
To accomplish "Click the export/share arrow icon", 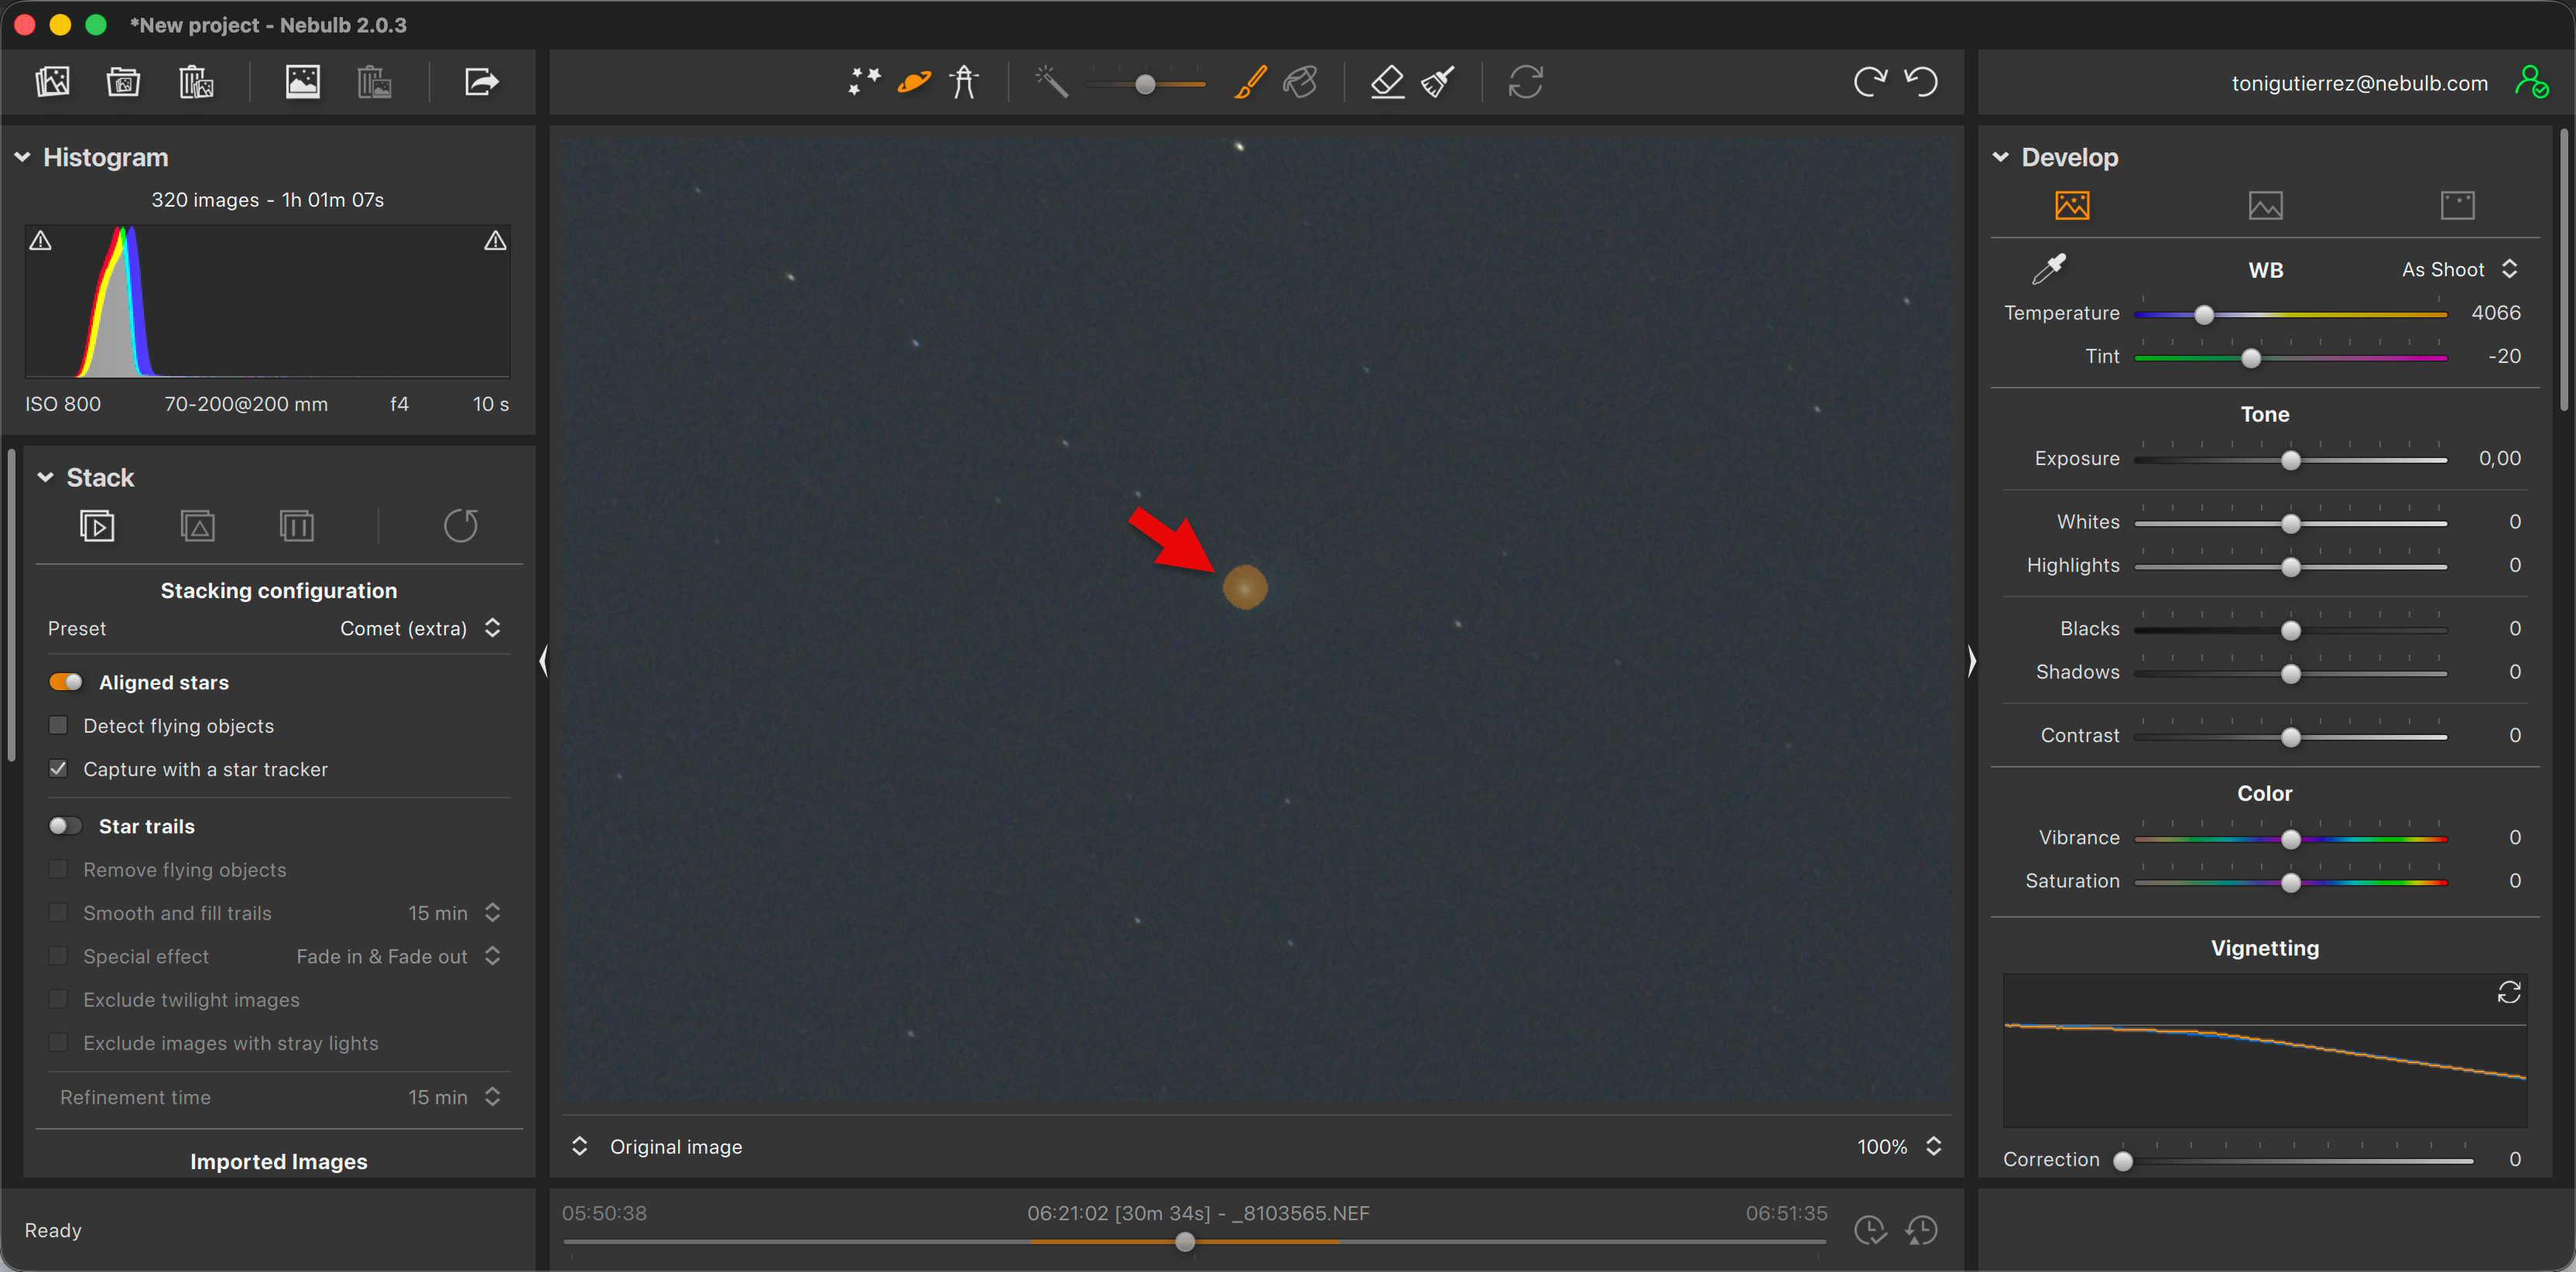I will [x=481, y=82].
